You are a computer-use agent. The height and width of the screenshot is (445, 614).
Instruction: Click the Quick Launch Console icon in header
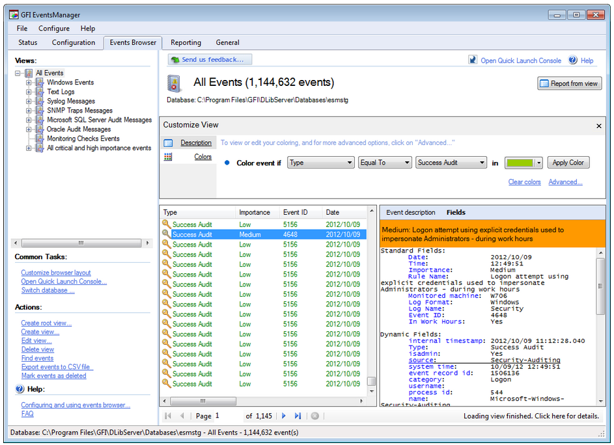(x=473, y=61)
